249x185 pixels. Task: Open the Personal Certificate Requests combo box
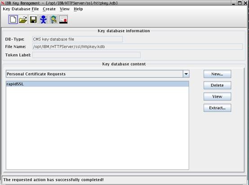click(98, 74)
